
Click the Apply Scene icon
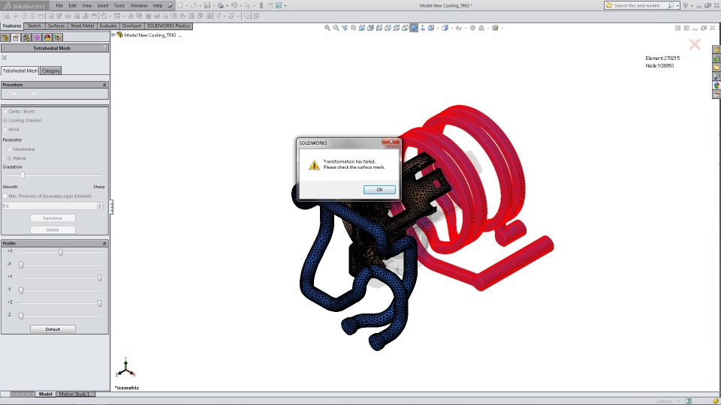481,28
